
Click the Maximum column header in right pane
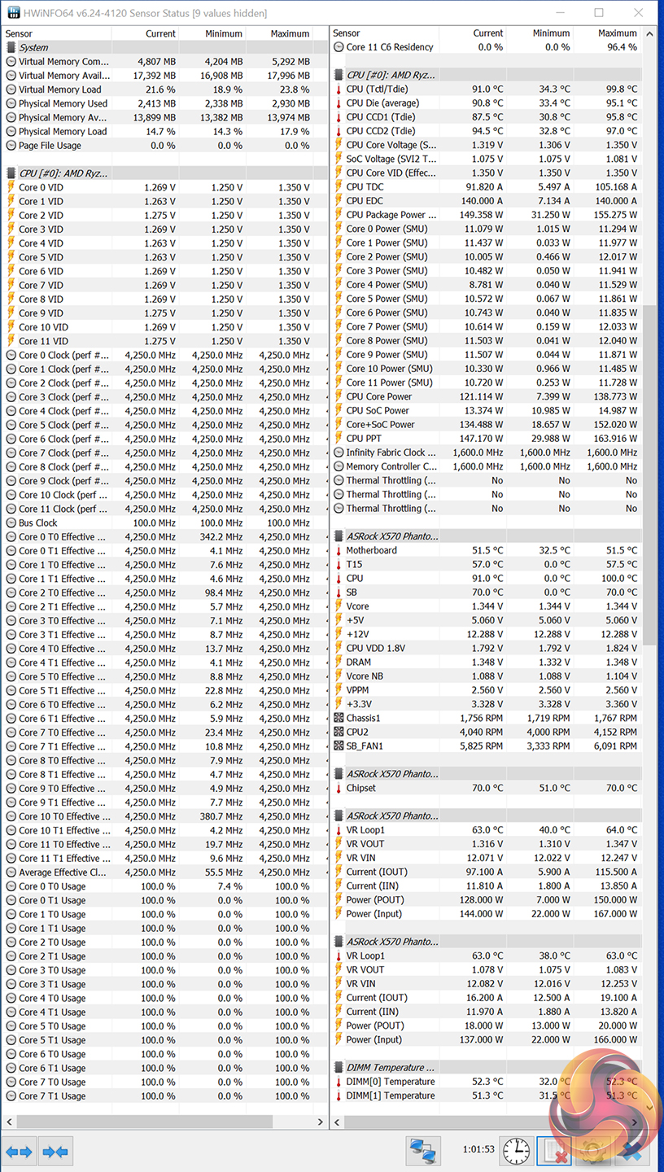(606, 33)
